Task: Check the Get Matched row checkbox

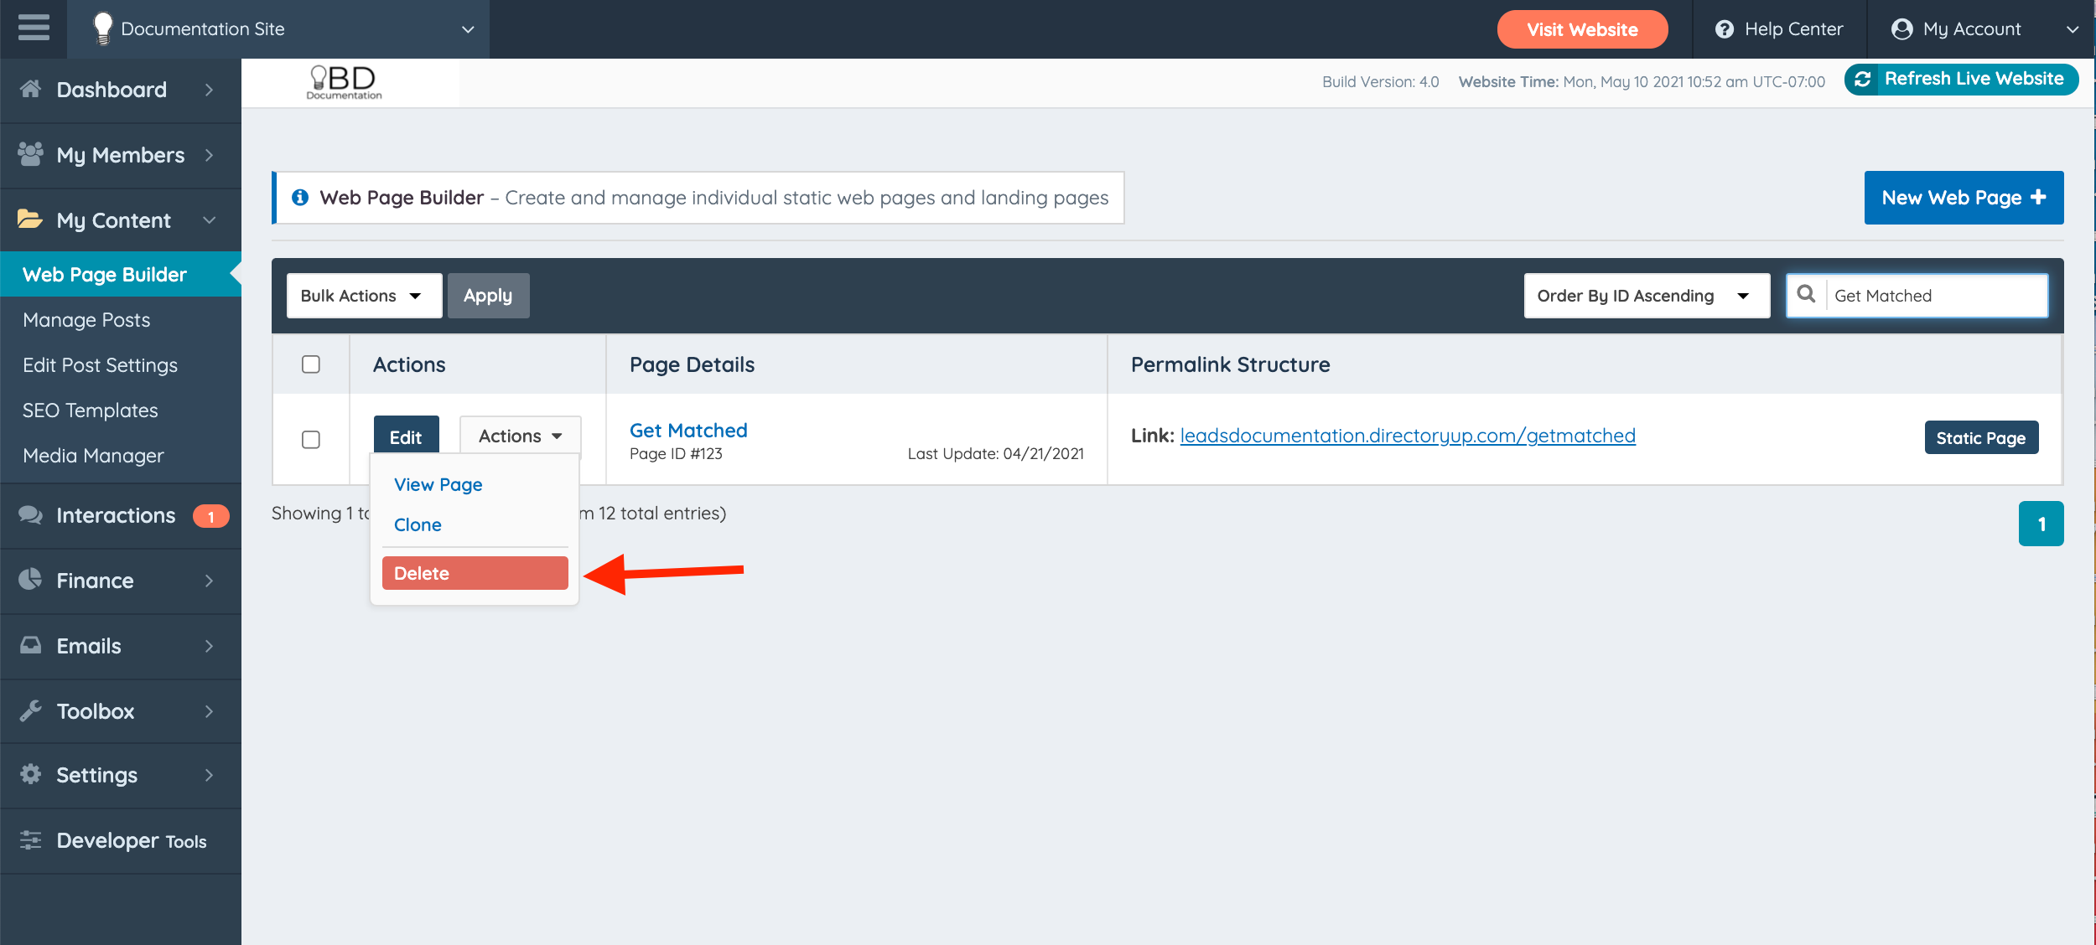Action: (311, 440)
